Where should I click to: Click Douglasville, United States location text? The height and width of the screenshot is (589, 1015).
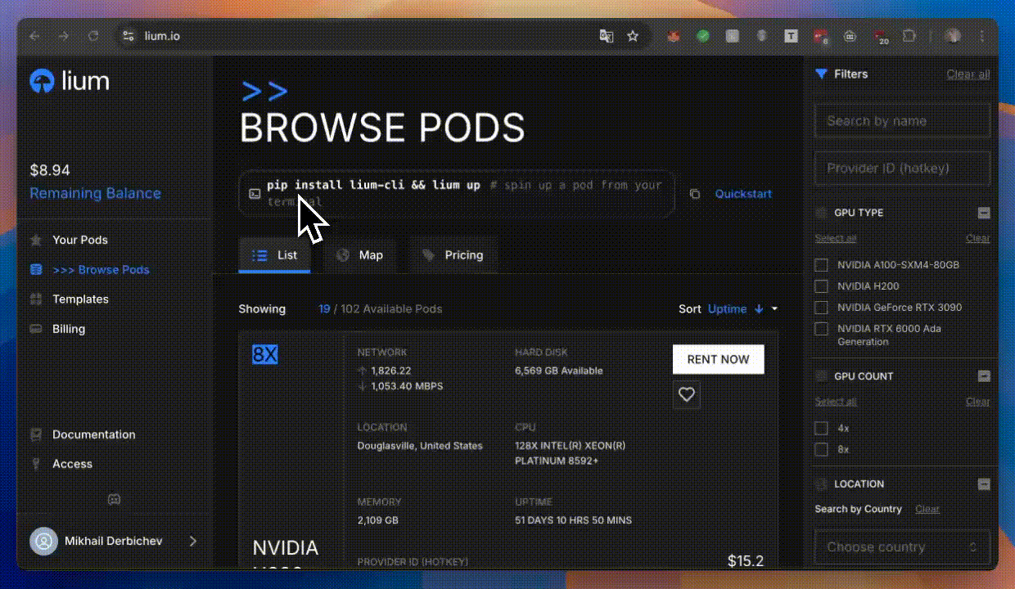tap(420, 446)
